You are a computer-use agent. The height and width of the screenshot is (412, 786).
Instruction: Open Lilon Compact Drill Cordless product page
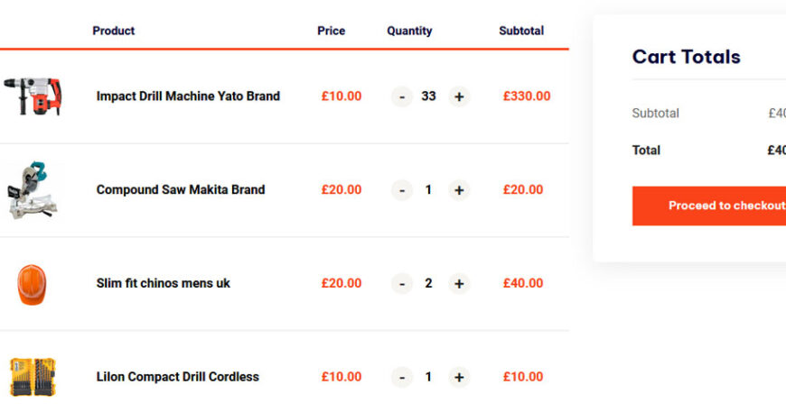[x=178, y=377]
